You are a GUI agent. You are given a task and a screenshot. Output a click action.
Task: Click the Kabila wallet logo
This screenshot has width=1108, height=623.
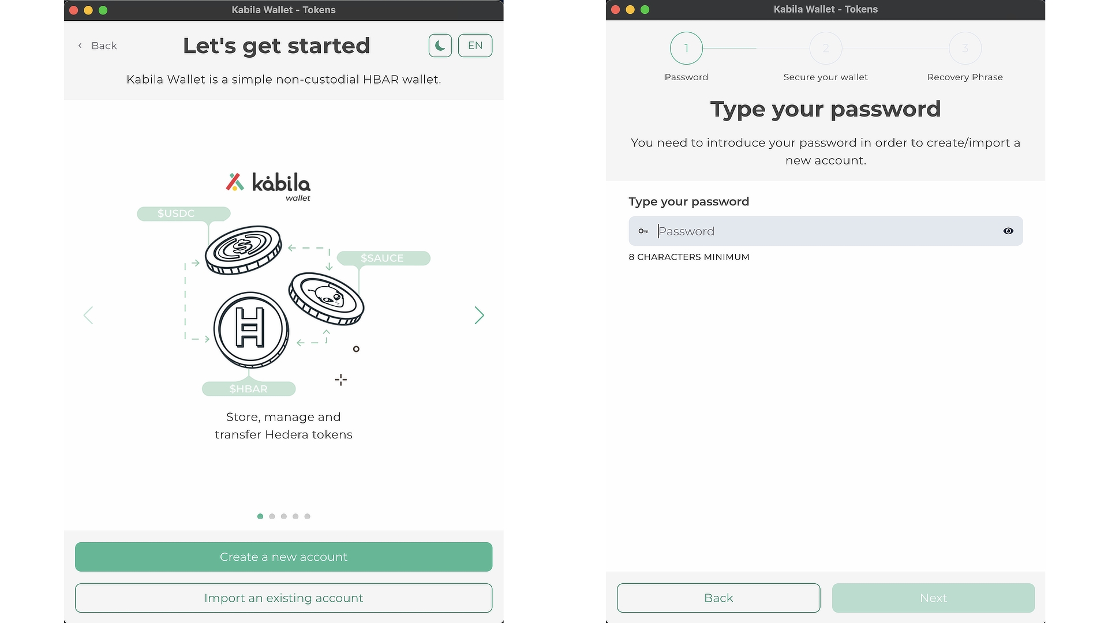(x=268, y=186)
